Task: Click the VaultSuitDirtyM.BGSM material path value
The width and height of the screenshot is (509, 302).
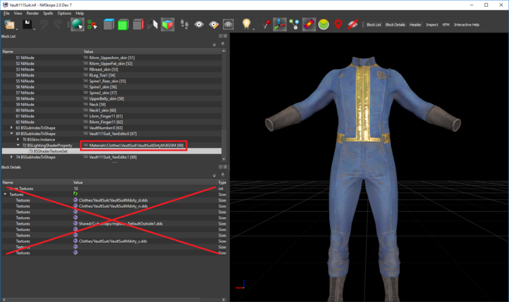Action: (x=136, y=145)
